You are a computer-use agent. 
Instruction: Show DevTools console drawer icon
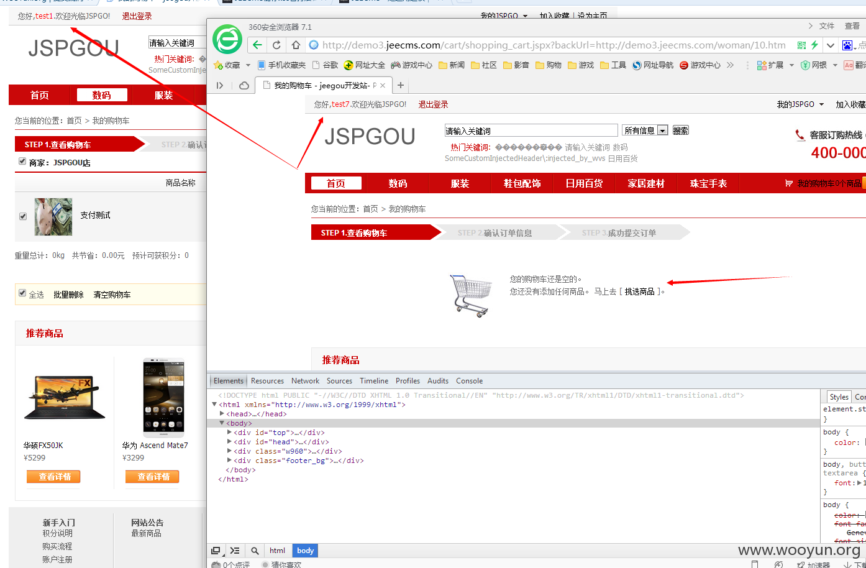[234, 551]
